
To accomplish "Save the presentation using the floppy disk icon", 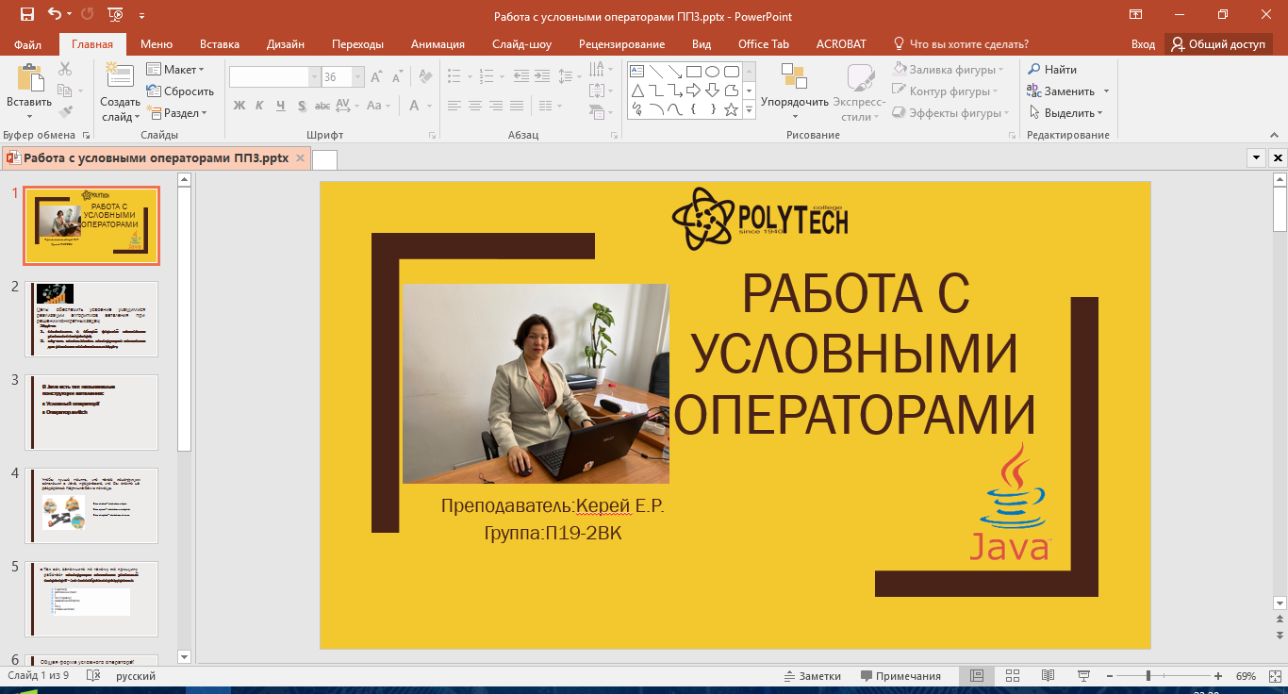I will tap(26, 15).
